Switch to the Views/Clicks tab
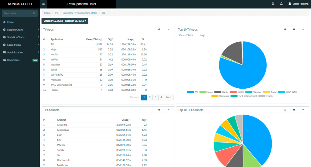The width and height of the screenshot is (311, 167). 186,35
